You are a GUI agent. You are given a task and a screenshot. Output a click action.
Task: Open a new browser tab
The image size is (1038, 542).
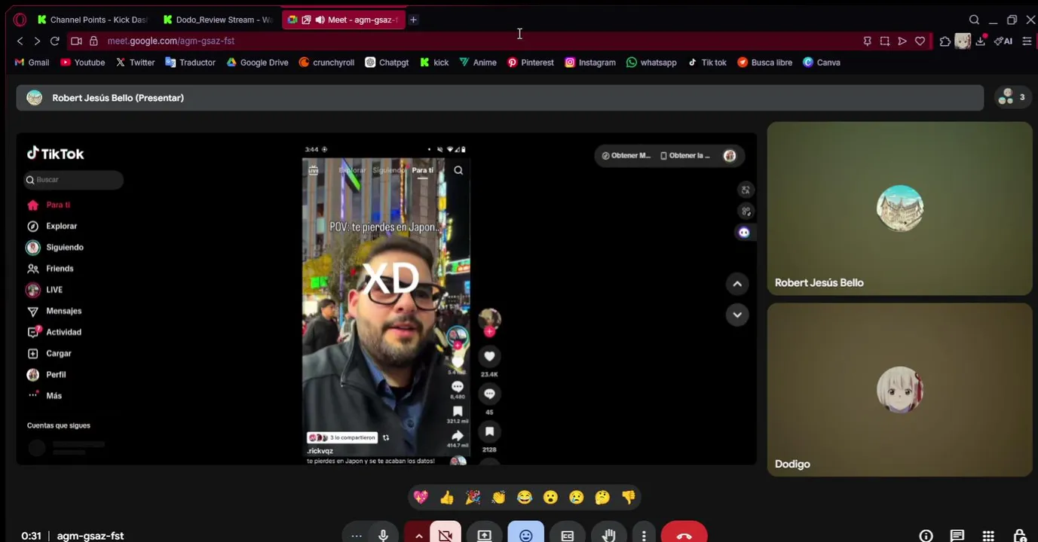coord(413,20)
